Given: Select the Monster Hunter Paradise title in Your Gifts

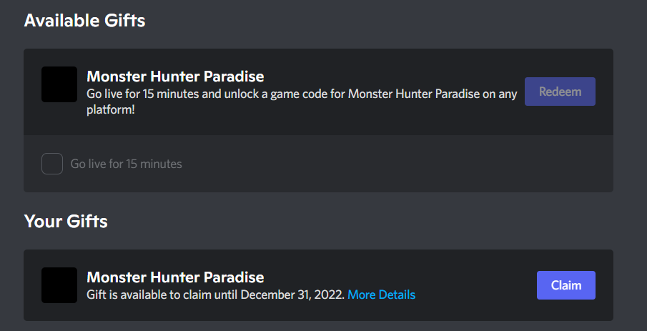Looking at the screenshot, I should coord(175,277).
